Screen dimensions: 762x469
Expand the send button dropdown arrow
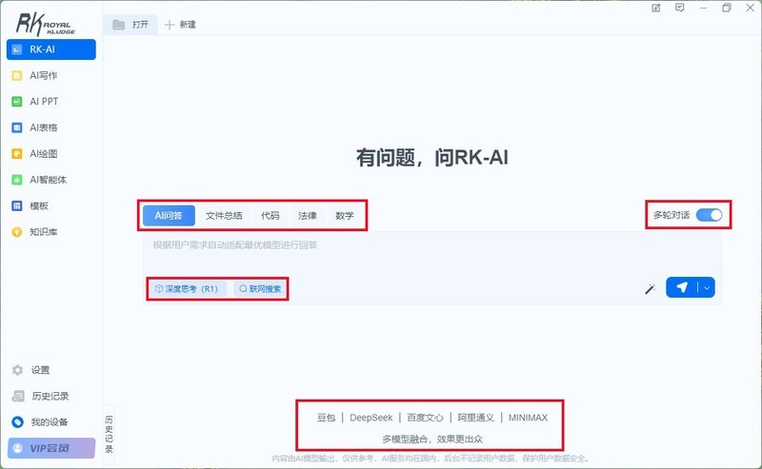(x=707, y=288)
